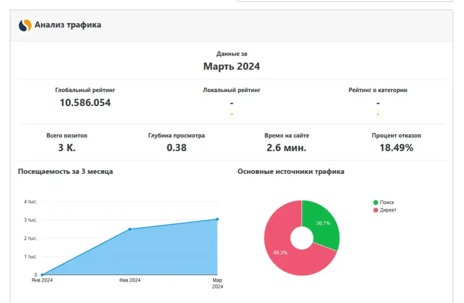Click the Глубина просмотра value 0.38
The image size is (464, 303).
coord(176,147)
